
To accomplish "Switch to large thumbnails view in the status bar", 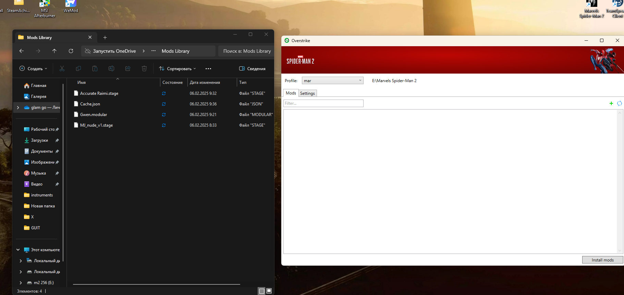I will coord(269,291).
